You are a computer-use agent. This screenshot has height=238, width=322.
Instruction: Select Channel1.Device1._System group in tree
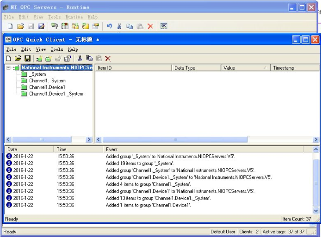(56, 94)
